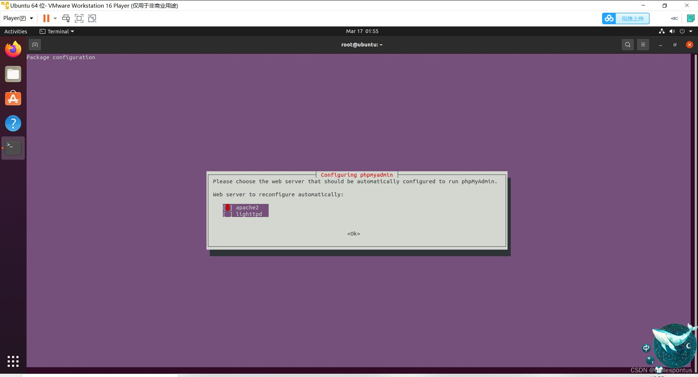The height and width of the screenshot is (377, 698).
Task: Send Ctrl+Alt+Del to the guest OS
Action: [66, 18]
